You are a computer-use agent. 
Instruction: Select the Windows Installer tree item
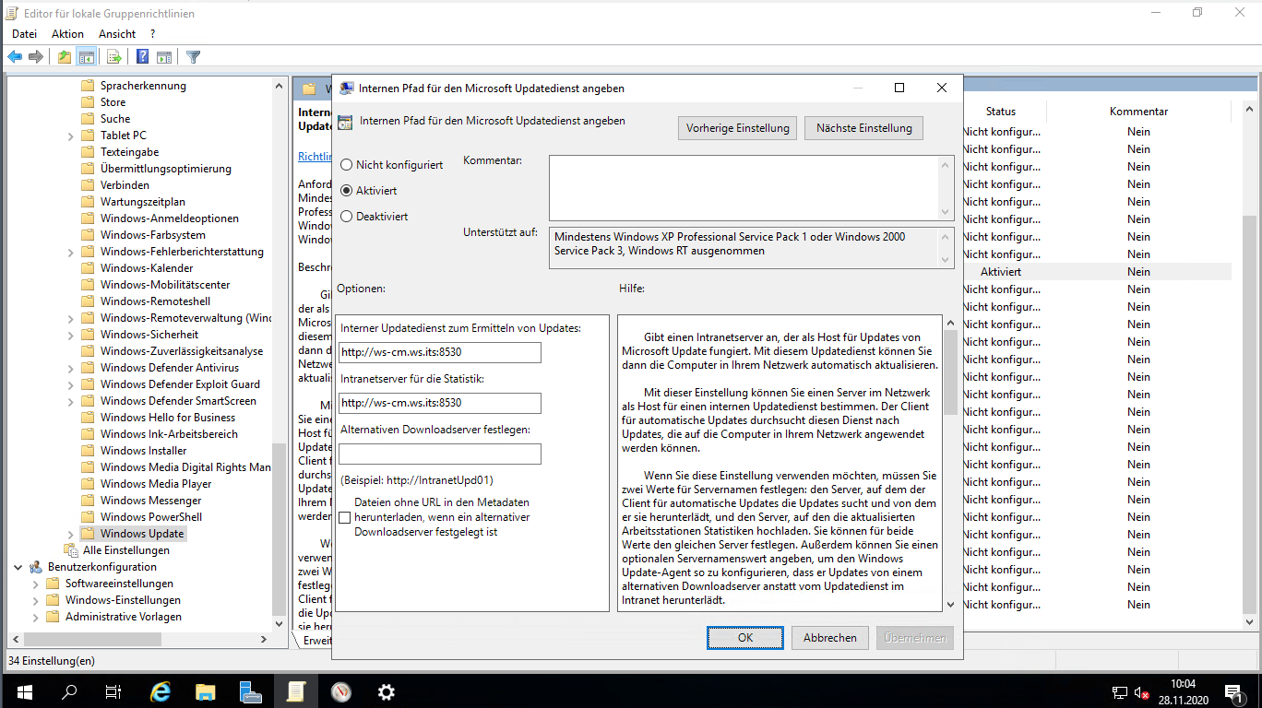point(143,451)
